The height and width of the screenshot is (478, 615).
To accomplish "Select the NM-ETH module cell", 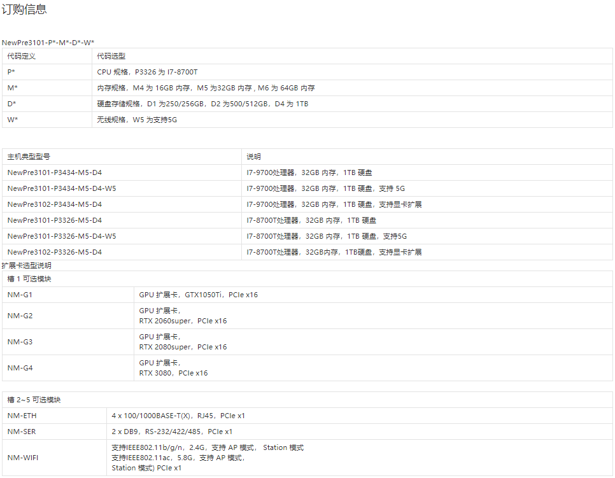I will pyautogui.click(x=22, y=416).
